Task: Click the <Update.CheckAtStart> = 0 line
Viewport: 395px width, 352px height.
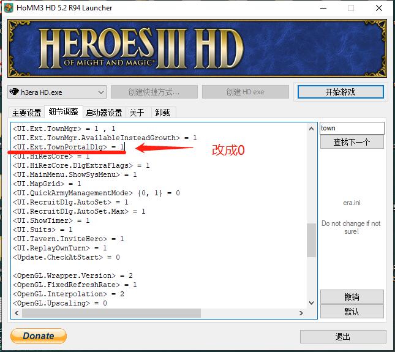Action: pos(66,257)
